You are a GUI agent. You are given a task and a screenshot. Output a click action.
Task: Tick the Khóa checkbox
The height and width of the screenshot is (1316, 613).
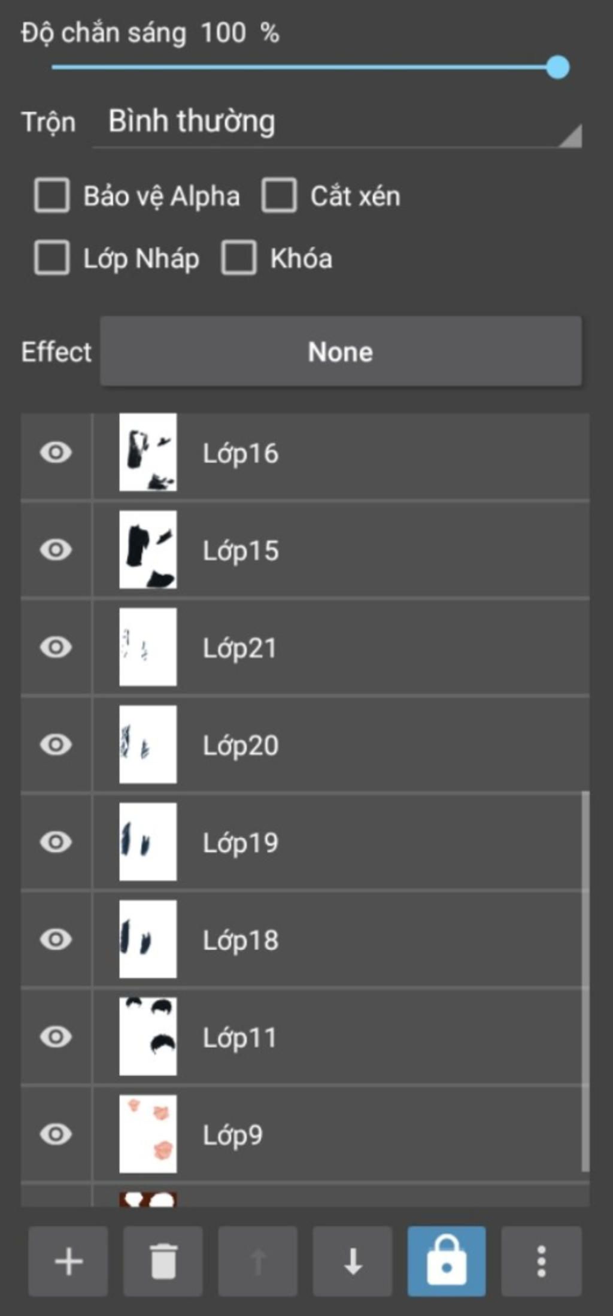coord(239,258)
